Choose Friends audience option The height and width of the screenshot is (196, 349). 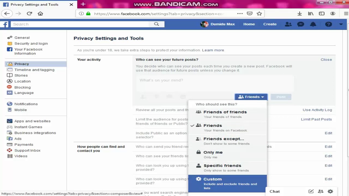point(227,128)
